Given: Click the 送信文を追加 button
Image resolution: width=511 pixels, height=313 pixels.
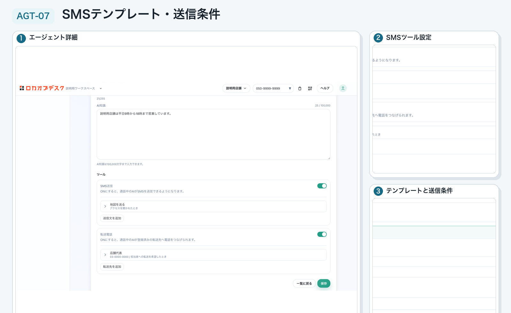Looking at the screenshot, I should click(x=112, y=218).
